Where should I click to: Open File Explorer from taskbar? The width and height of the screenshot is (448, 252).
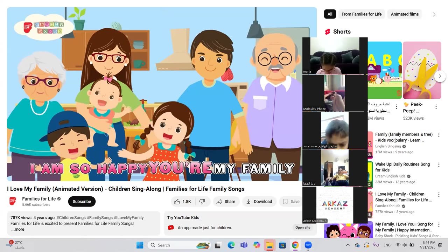pyautogui.click(x=269, y=245)
